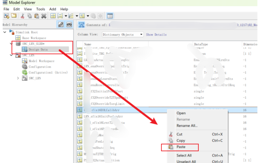Click the DataType column header

tap(201, 44)
